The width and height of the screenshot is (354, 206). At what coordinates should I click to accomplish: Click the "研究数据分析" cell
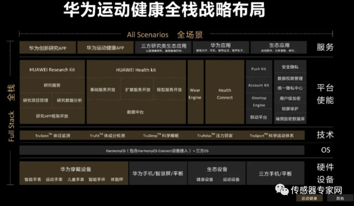69,100
